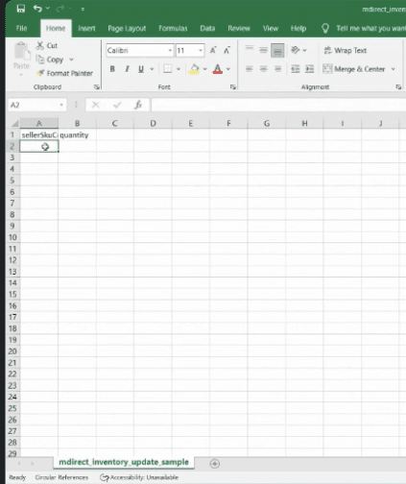The height and width of the screenshot is (484, 406).
Task: Toggle Italic formatting
Action: coord(127,69)
